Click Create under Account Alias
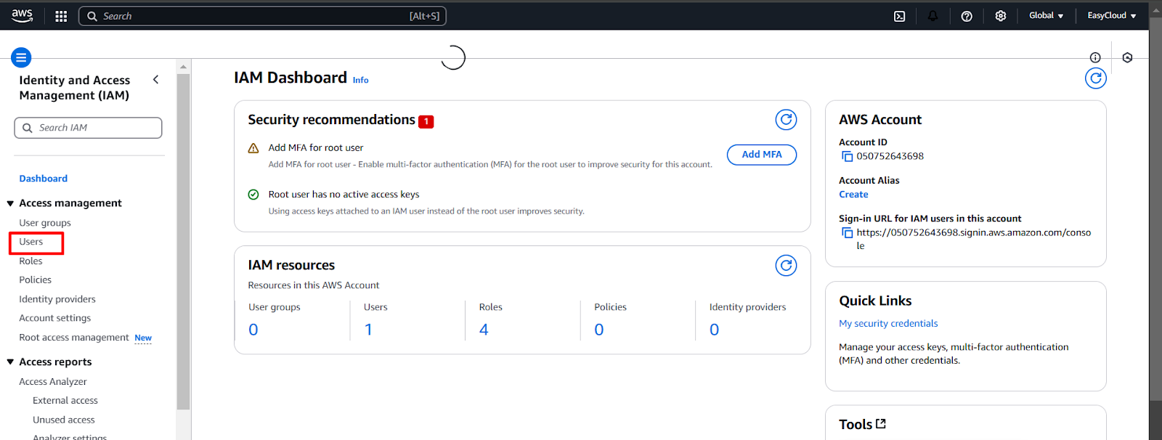 (853, 195)
